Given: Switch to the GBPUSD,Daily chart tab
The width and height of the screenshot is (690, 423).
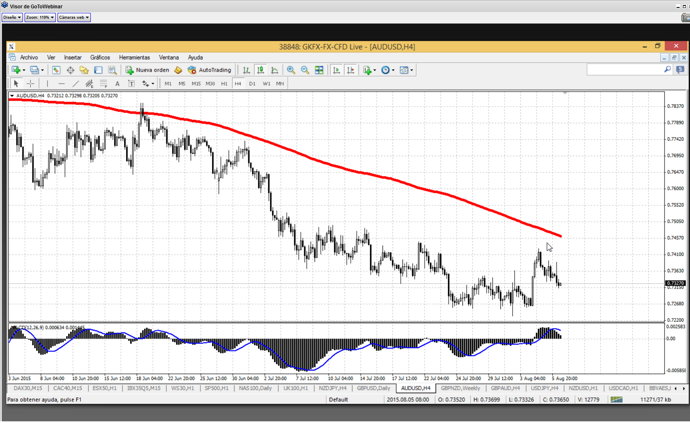Looking at the screenshot, I should (373, 388).
